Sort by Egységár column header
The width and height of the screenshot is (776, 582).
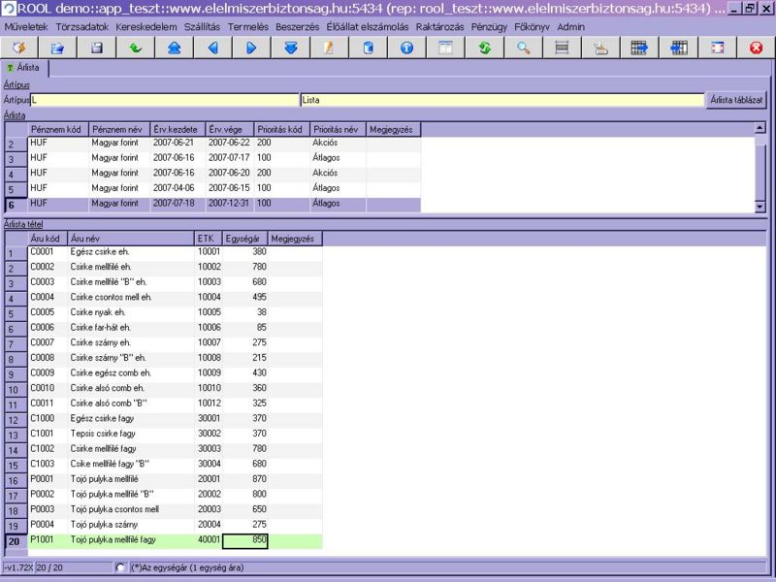[x=243, y=239]
